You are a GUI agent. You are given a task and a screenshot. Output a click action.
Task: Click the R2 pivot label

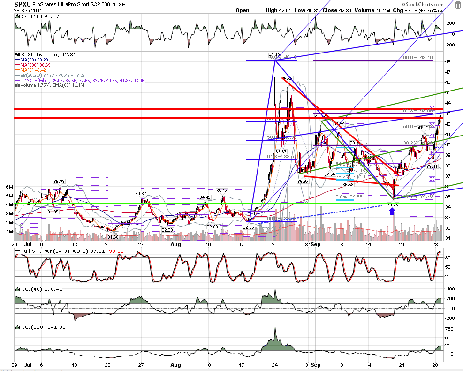click(x=432, y=125)
